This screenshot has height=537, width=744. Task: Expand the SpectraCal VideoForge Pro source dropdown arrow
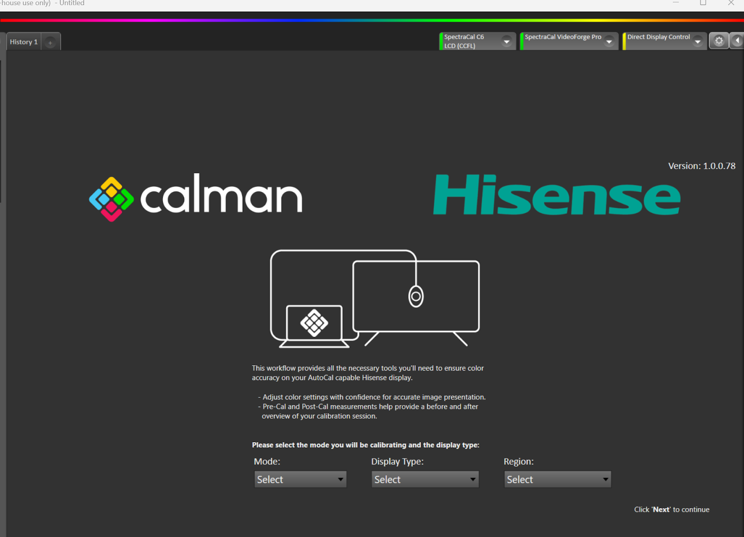(x=609, y=41)
